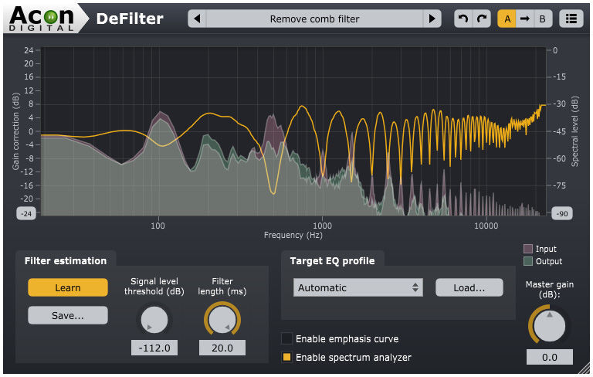Click the -24 gain axis range box

click(26, 213)
